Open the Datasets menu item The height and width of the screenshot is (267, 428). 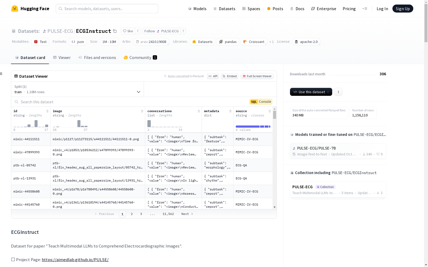click(224, 9)
